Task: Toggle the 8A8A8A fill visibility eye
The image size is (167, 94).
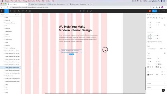Action: [x=162, y=75]
